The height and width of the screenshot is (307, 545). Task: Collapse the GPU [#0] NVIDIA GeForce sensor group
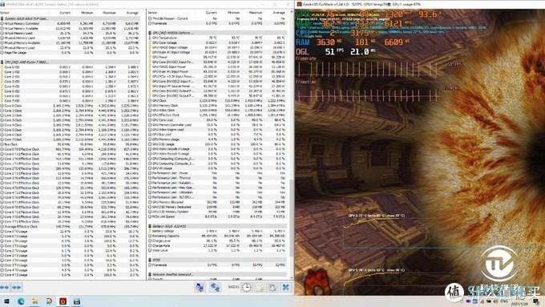point(217,33)
